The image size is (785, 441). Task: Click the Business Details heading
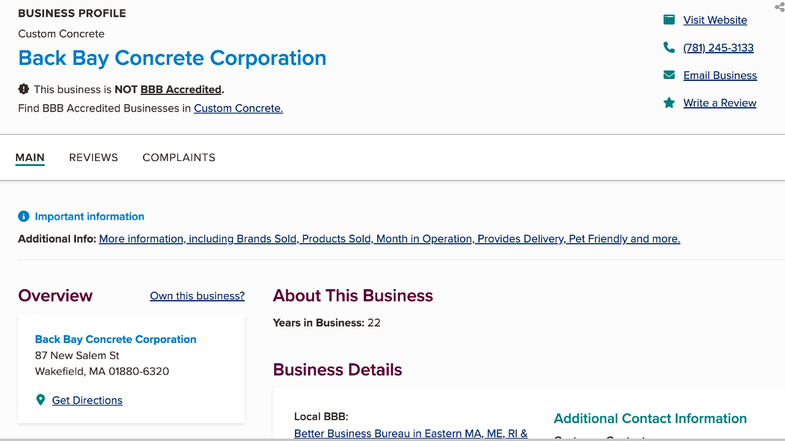point(337,369)
